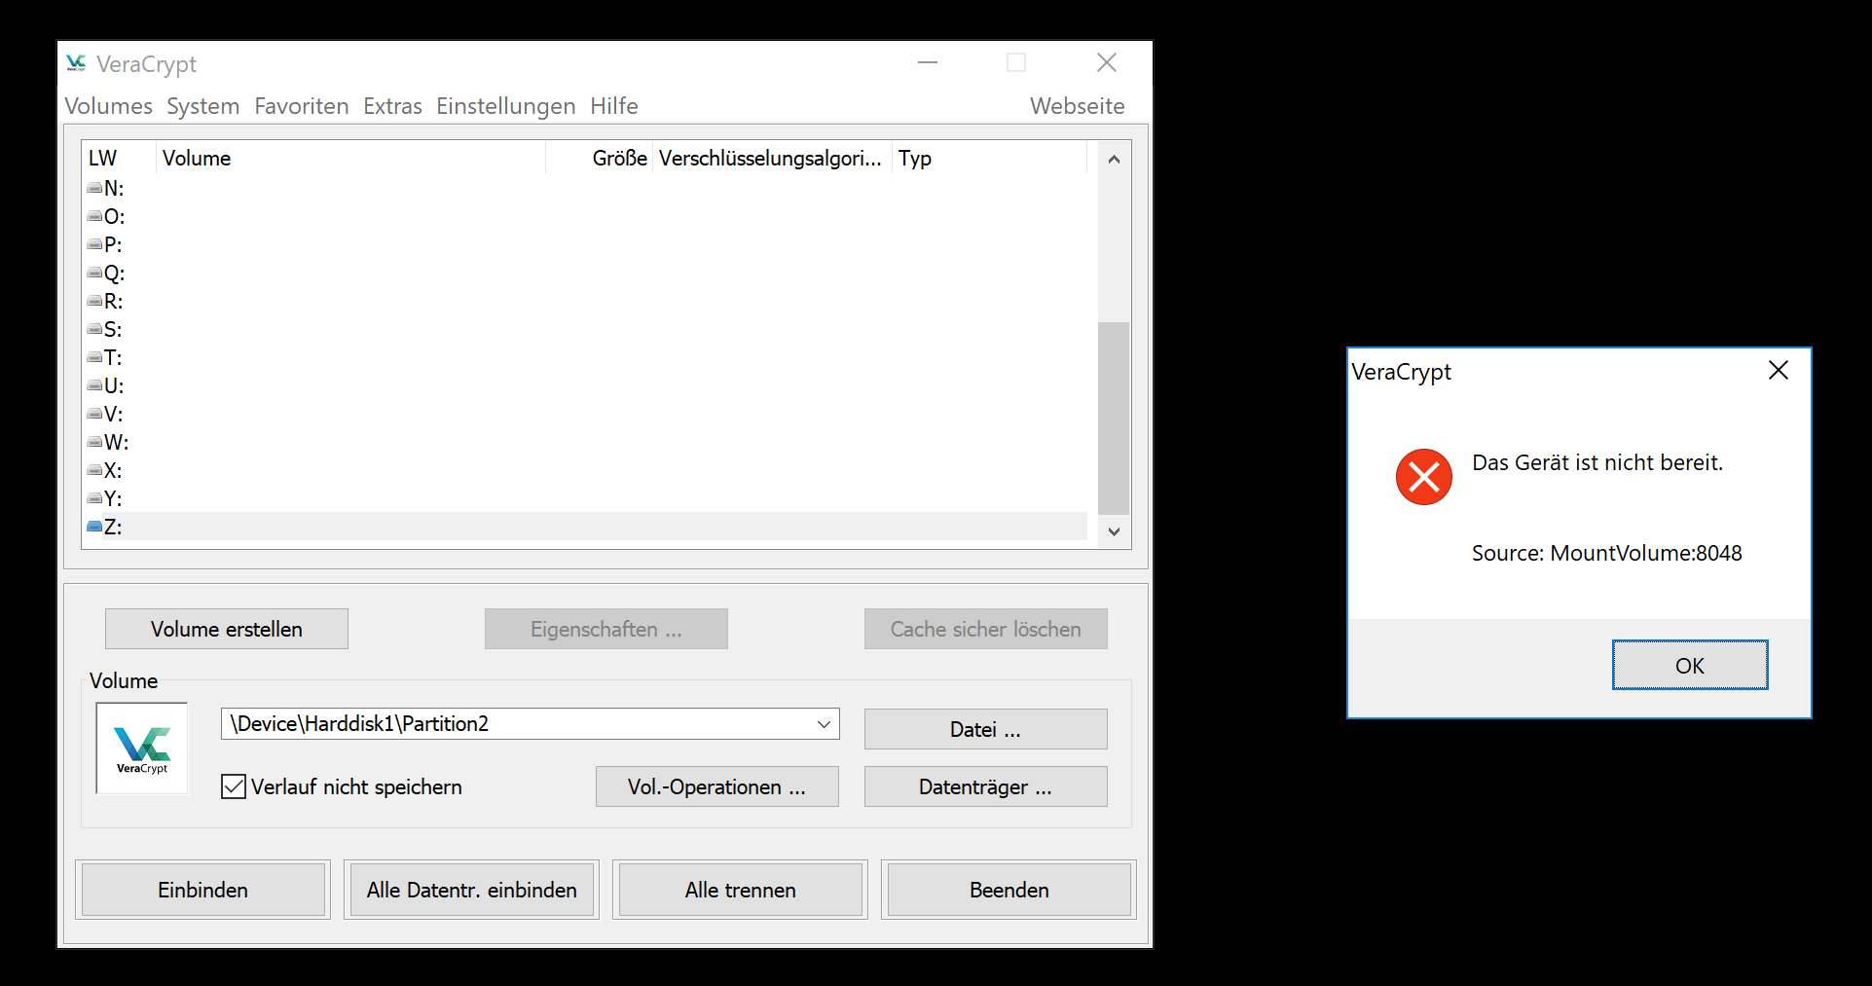Viewport: 1872px width, 986px height.
Task: Open the Webseite link in menu bar
Action: click(1077, 106)
